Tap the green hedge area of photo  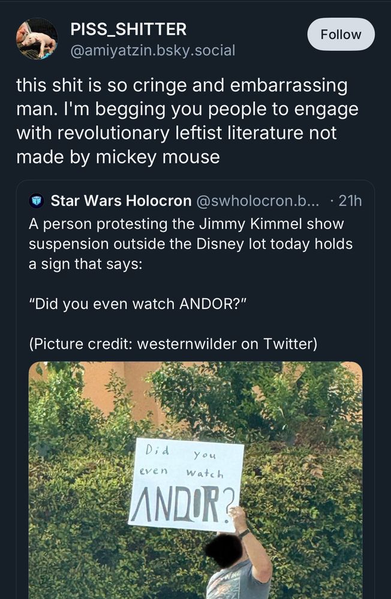(x=306, y=497)
